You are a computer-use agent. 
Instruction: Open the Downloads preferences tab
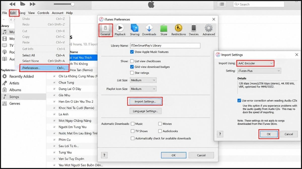tap(149, 30)
